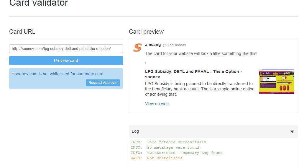Select the soonev.com not whitelisted notice text
299x166 pixels.
(x=58, y=74)
